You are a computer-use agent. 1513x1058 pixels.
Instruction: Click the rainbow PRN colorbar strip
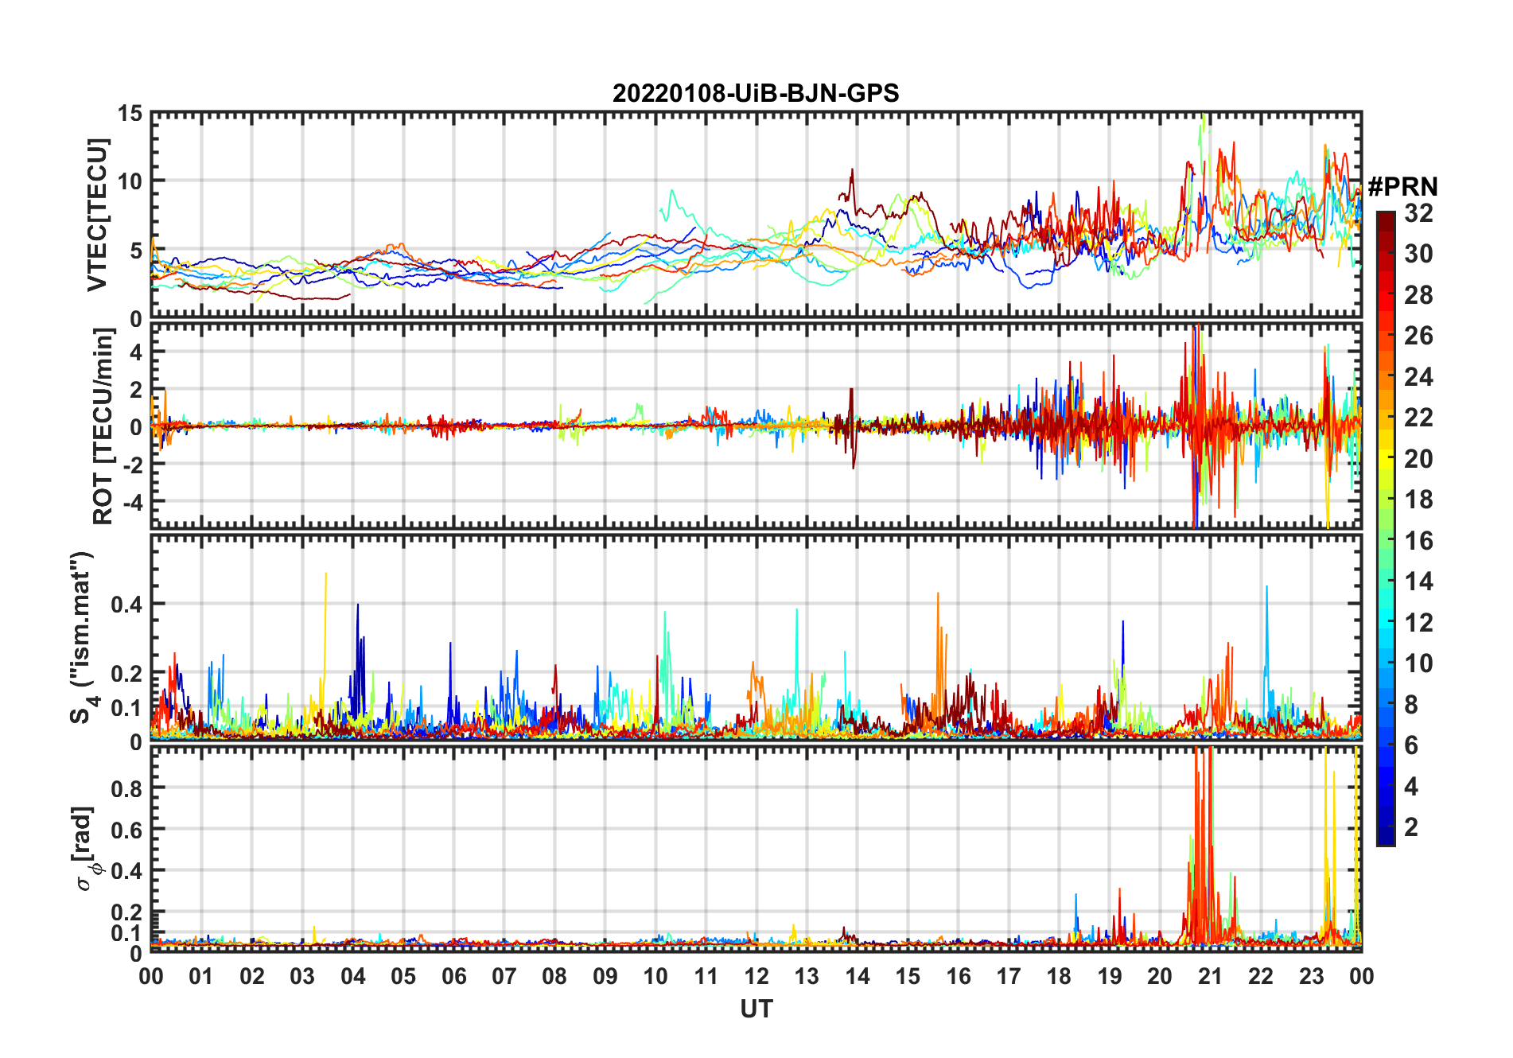click(1385, 528)
